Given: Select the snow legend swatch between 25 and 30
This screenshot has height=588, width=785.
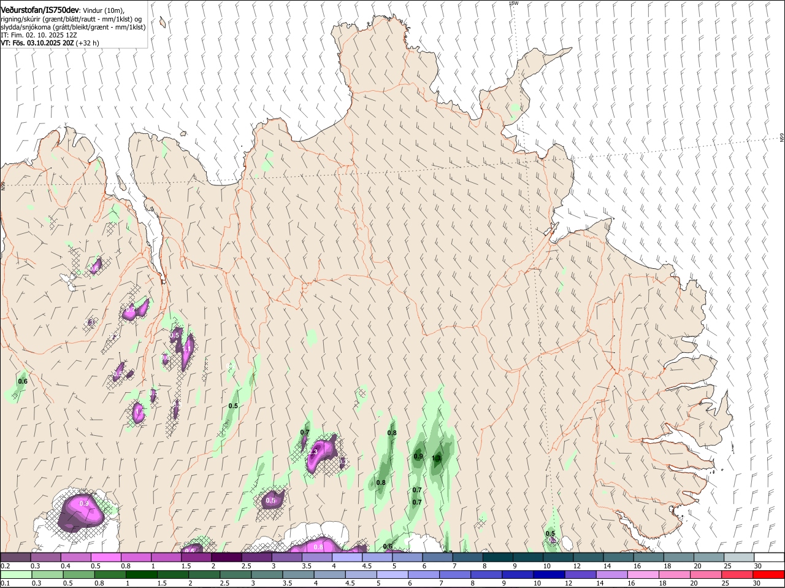Looking at the screenshot, I should (x=740, y=557).
